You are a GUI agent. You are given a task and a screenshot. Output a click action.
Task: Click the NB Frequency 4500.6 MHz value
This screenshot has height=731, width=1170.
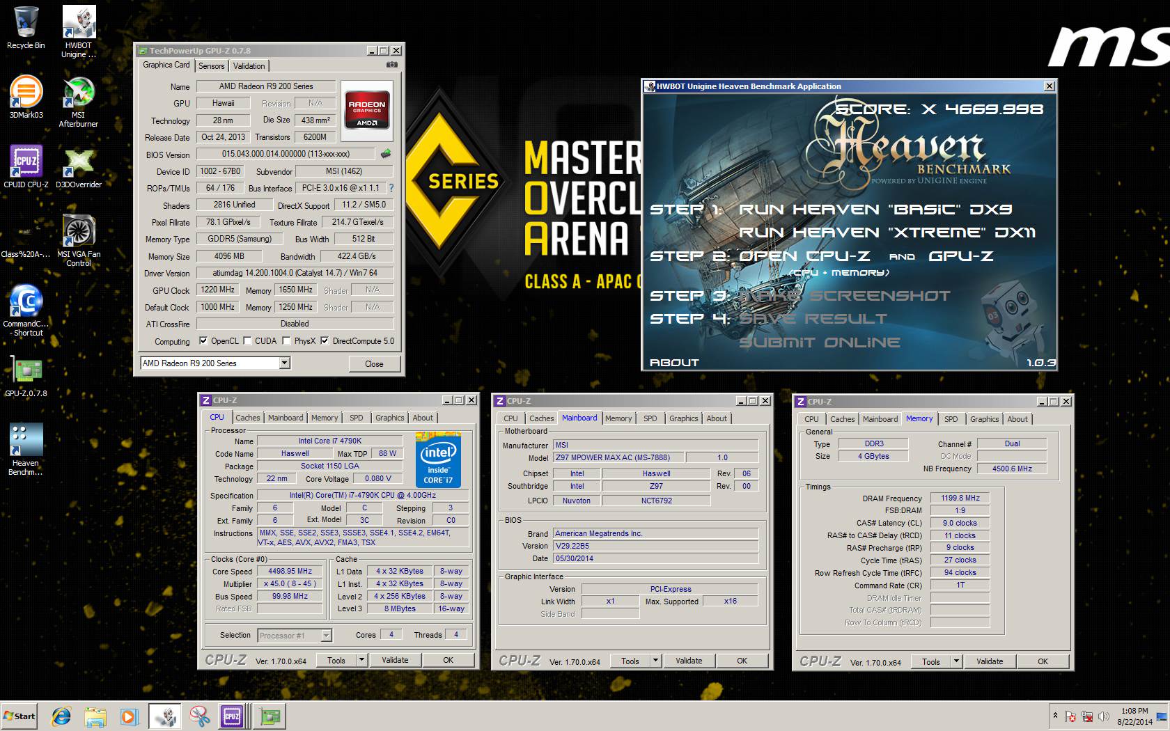click(x=1012, y=469)
